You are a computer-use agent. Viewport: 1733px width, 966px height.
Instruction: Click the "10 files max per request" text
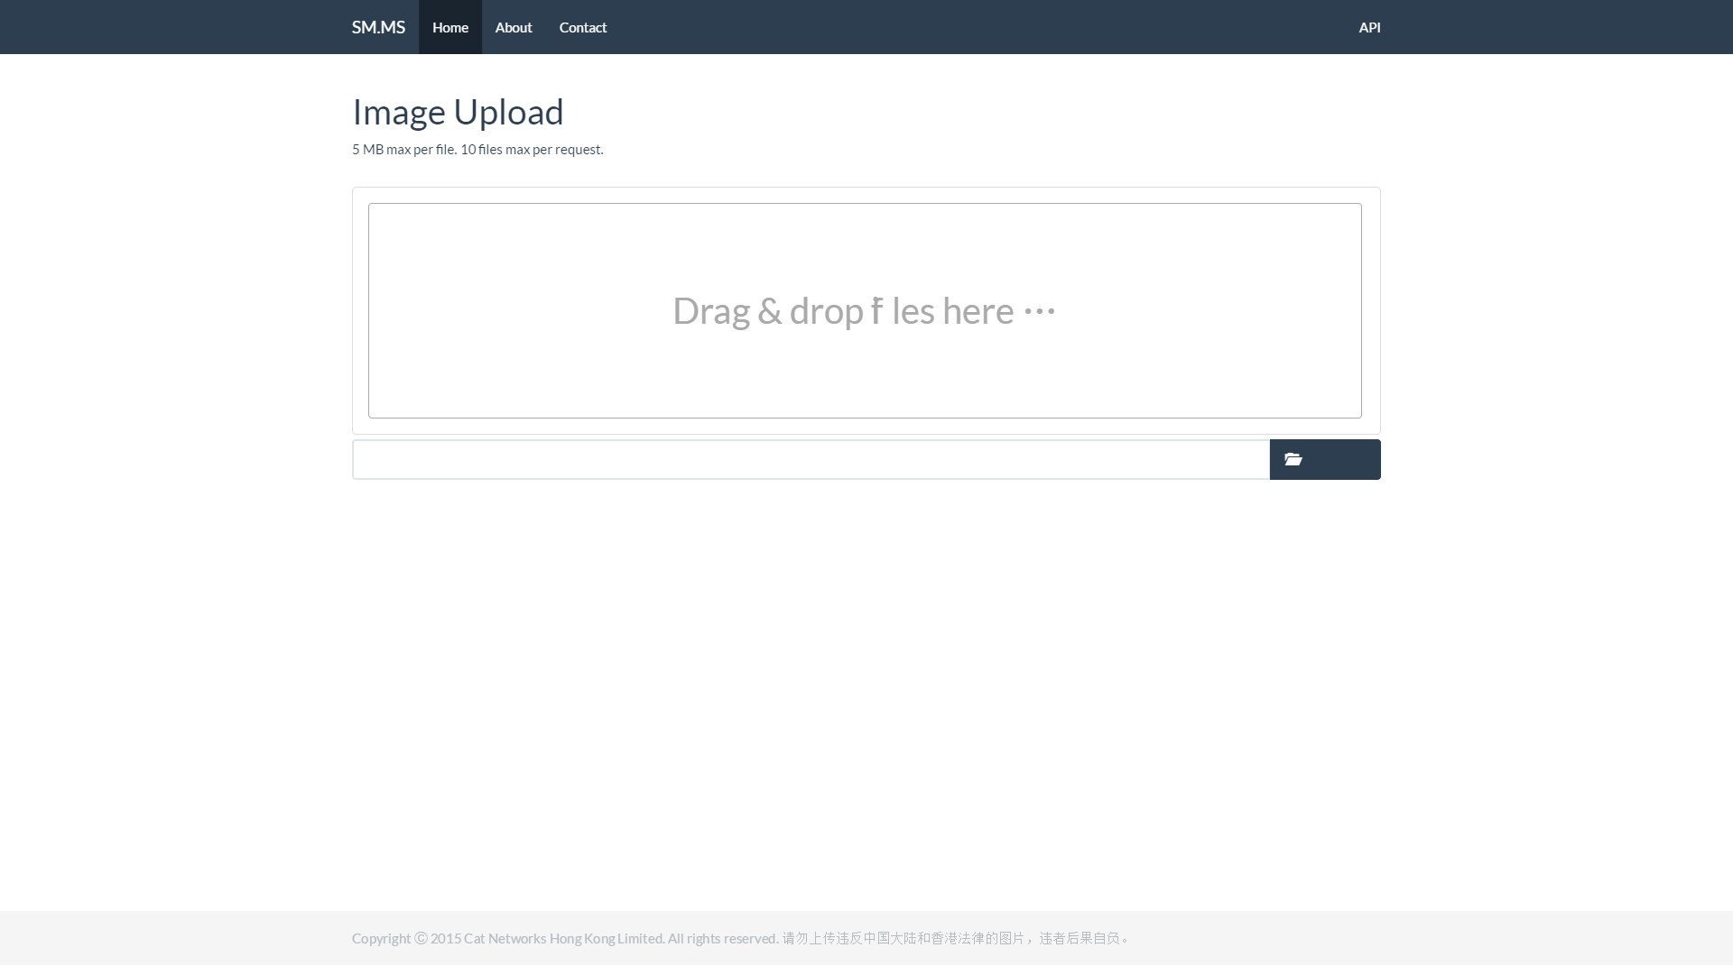click(x=532, y=150)
